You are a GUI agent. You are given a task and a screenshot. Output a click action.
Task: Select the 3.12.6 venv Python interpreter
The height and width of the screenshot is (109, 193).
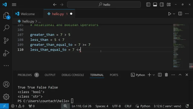tap(167, 106)
